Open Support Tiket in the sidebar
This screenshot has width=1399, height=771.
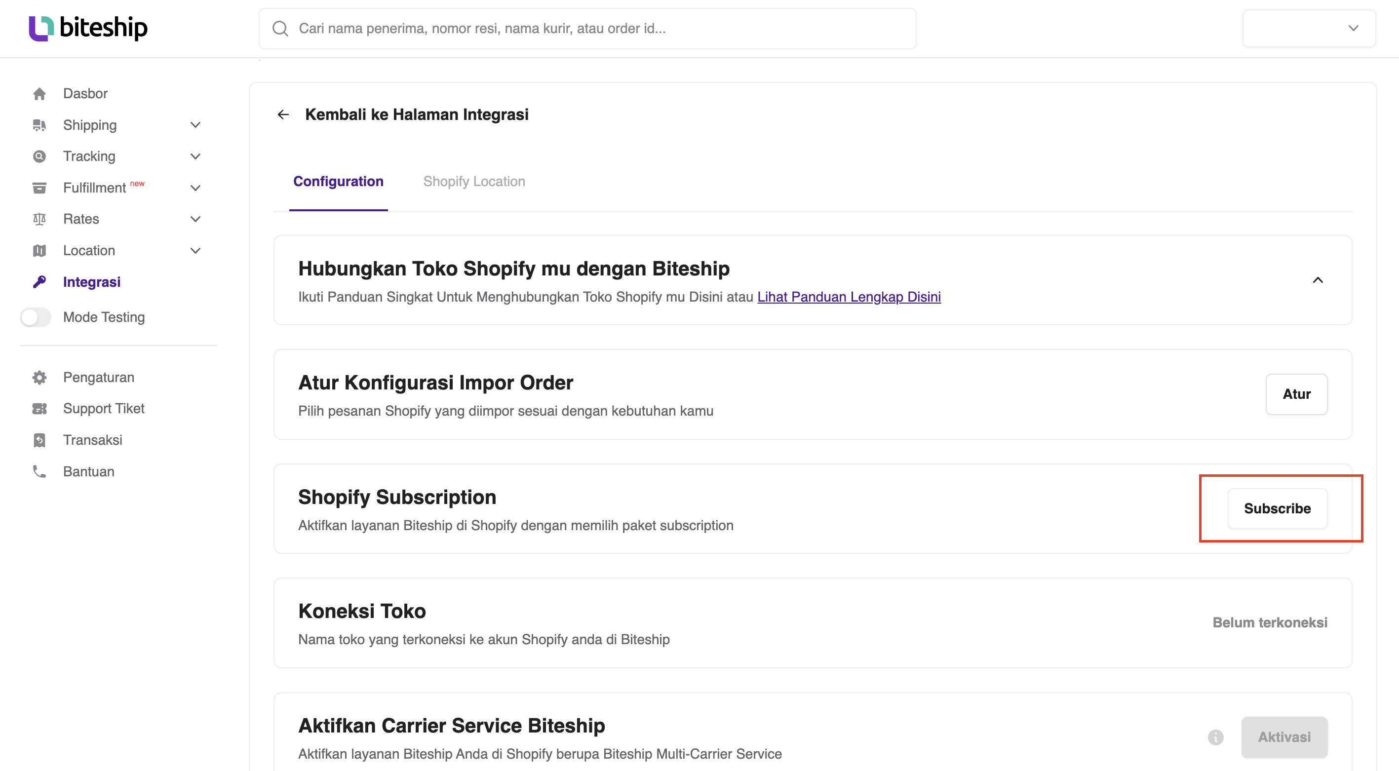coord(104,408)
